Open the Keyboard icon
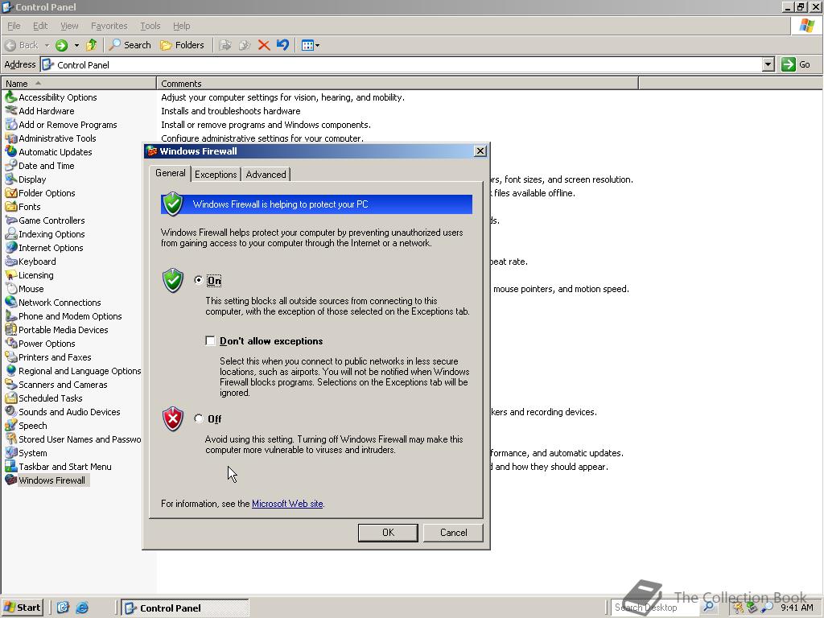This screenshot has width=824, height=618. point(11,262)
